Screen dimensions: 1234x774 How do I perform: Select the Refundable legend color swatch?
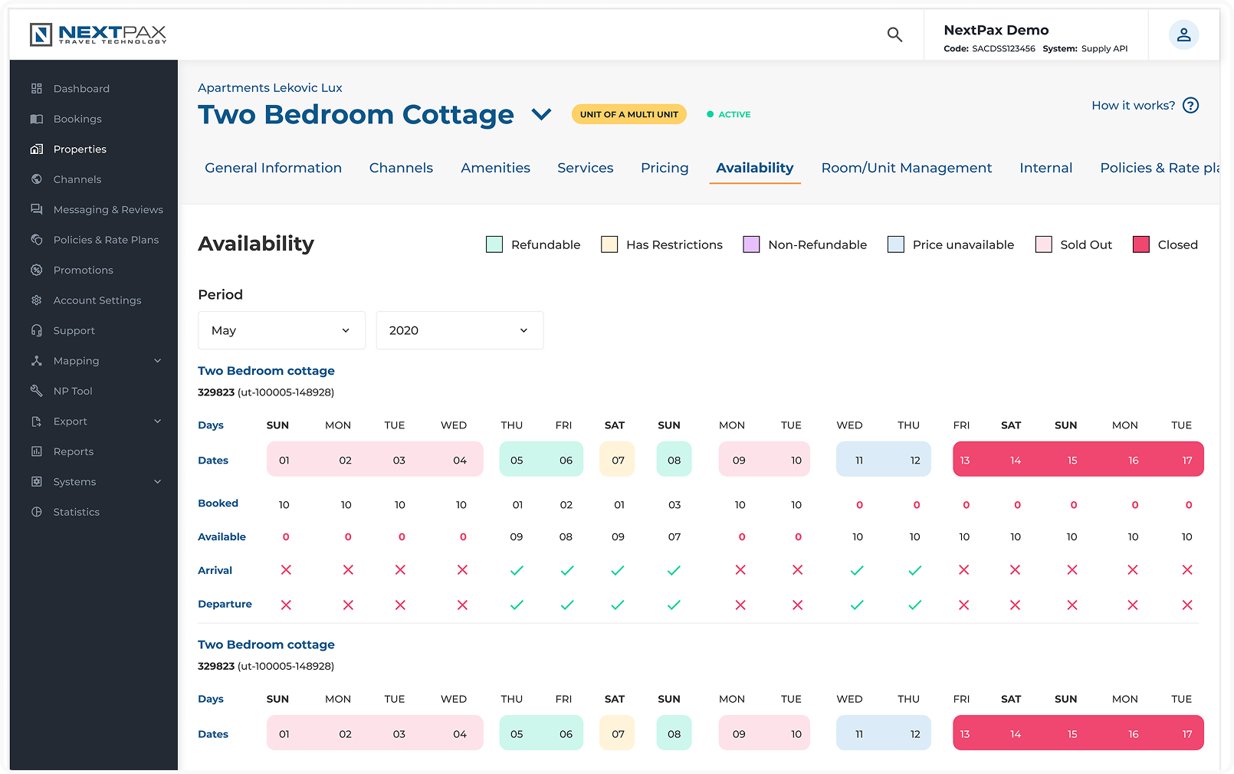(494, 244)
